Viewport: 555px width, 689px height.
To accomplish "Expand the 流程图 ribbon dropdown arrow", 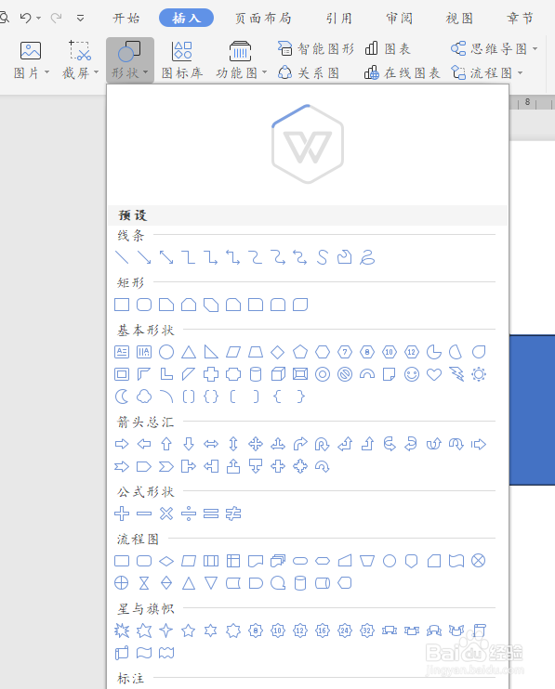I will coord(521,72).
